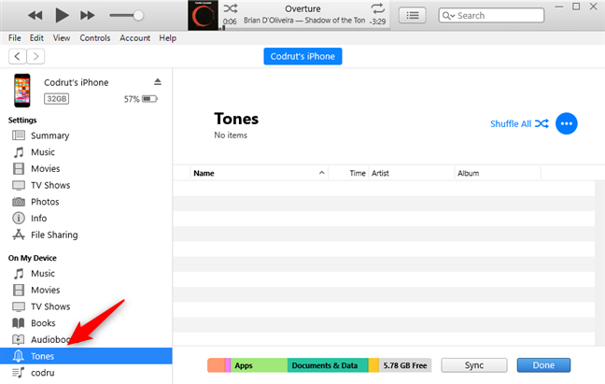Click the rewind previous track button

tap(35, 16)
